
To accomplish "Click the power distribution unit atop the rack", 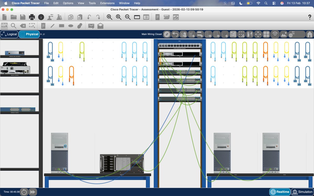I will click(x=180, y=45).
